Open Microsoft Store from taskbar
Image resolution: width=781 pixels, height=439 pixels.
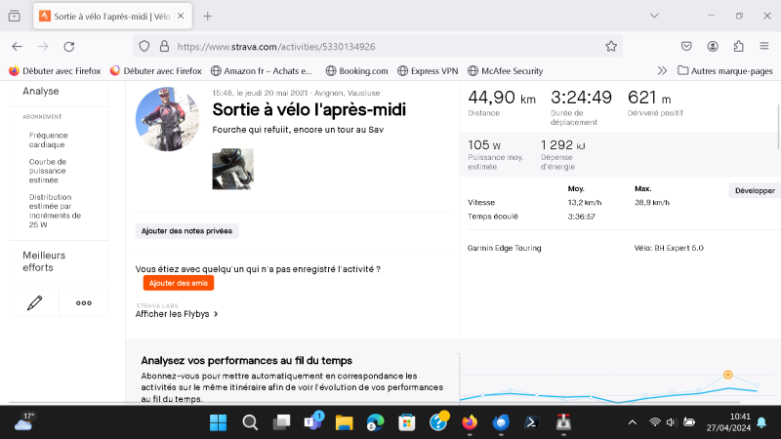(x=407, y=422)
